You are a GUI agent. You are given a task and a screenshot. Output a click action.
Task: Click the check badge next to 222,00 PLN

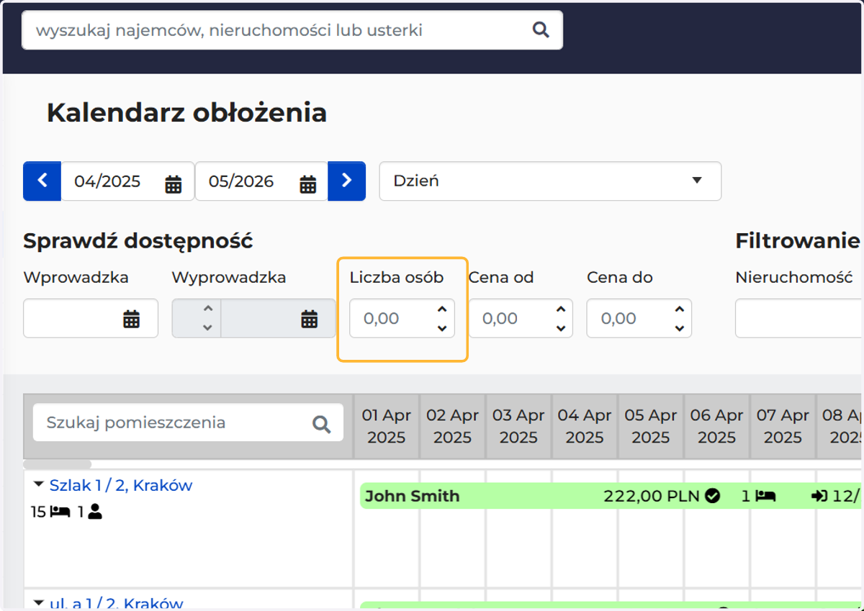click(x=713, y=496)
